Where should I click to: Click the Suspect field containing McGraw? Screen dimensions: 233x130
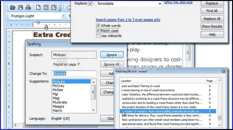click(x=74, y=55)
